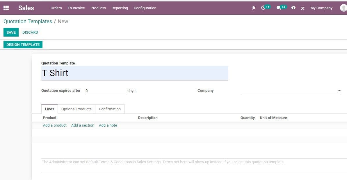This screenshot has height=180, width=347.
Task: Switch to the Optional Products tab
Action: pyautogui.click(x=76, y=109)
